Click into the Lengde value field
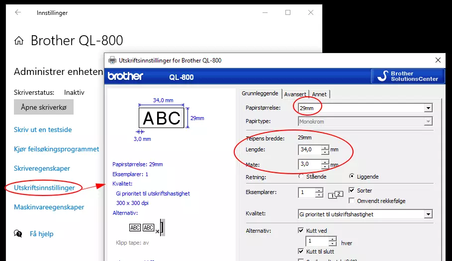 point(309,149)
